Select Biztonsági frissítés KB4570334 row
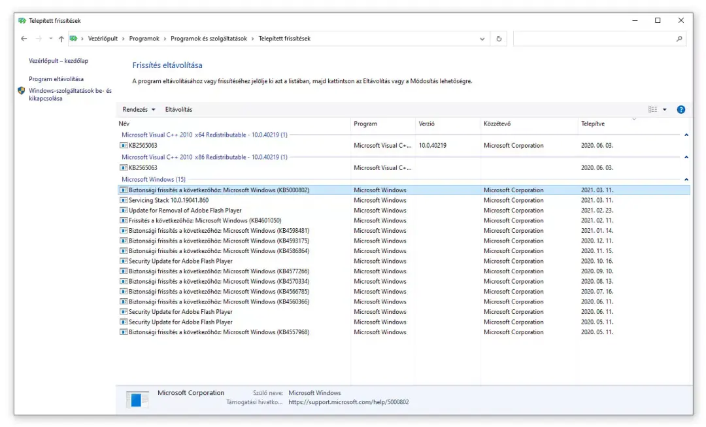 click(404, 282)
